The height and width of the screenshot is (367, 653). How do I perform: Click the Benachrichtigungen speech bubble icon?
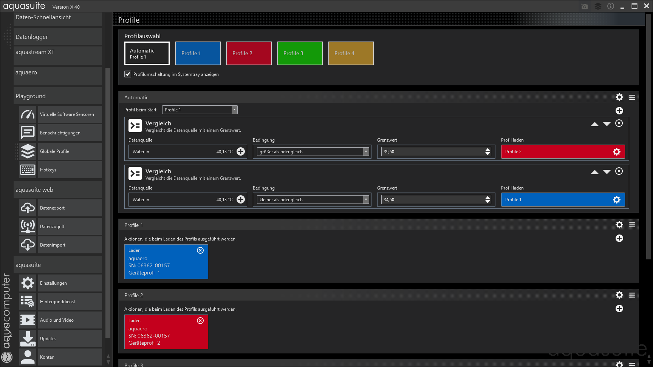pos(28,133)
